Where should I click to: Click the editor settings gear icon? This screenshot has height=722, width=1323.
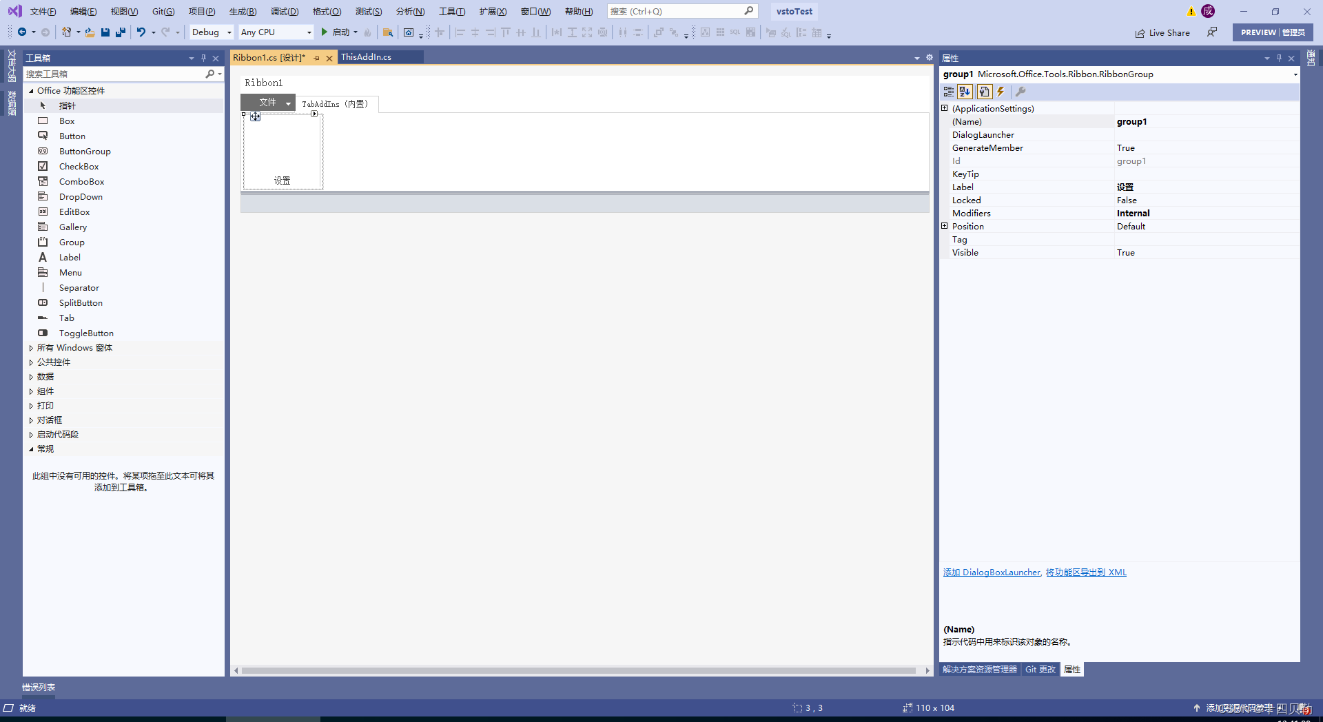[x=929, y=58]
